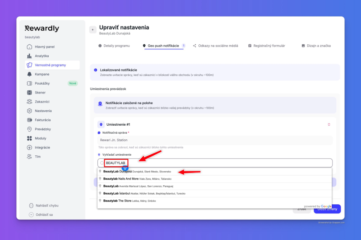Open Kampane in the sidebar
Screen dimensions: 361x240
pyautogui.click(x=52, y=74)
